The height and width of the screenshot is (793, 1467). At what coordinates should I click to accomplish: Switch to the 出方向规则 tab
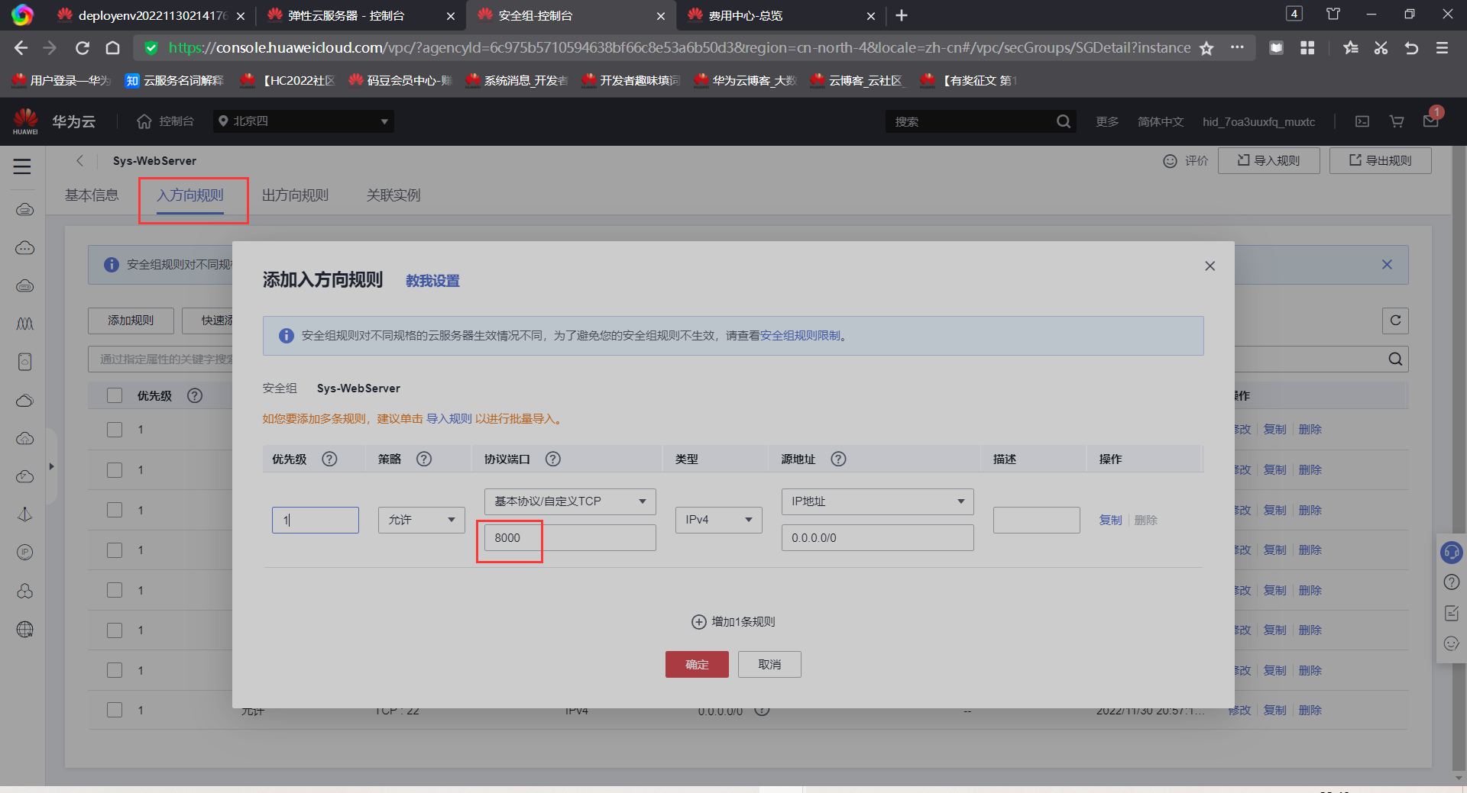coord(295,195)
